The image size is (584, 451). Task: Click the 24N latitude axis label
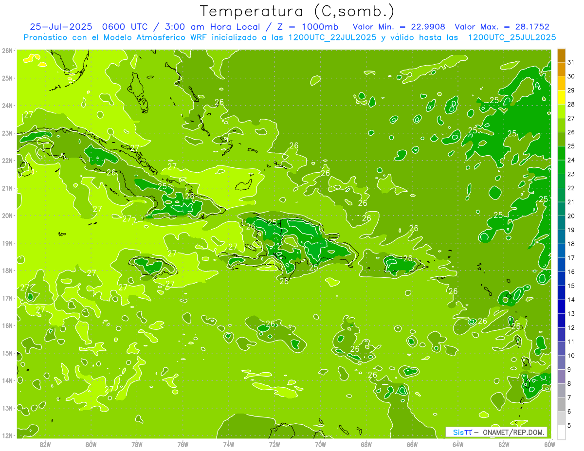[7, 106]
